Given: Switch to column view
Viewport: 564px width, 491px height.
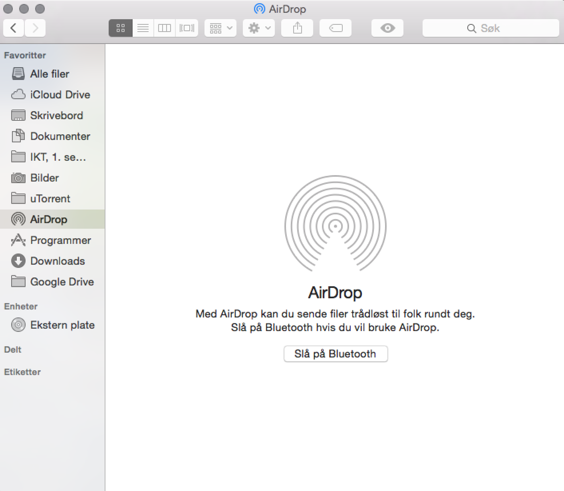Looking at the screenshot, I should click(x=165, y=28).
